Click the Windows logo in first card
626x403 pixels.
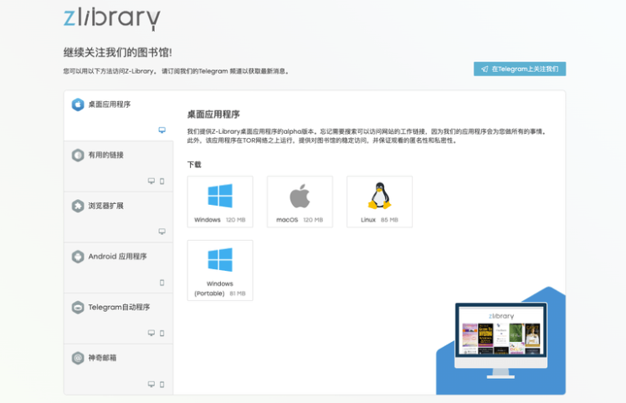pyautogui.click(x=220, y=196)
